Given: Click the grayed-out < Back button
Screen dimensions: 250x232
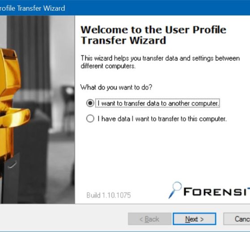Looking at the screenshot, I should 149,219.
